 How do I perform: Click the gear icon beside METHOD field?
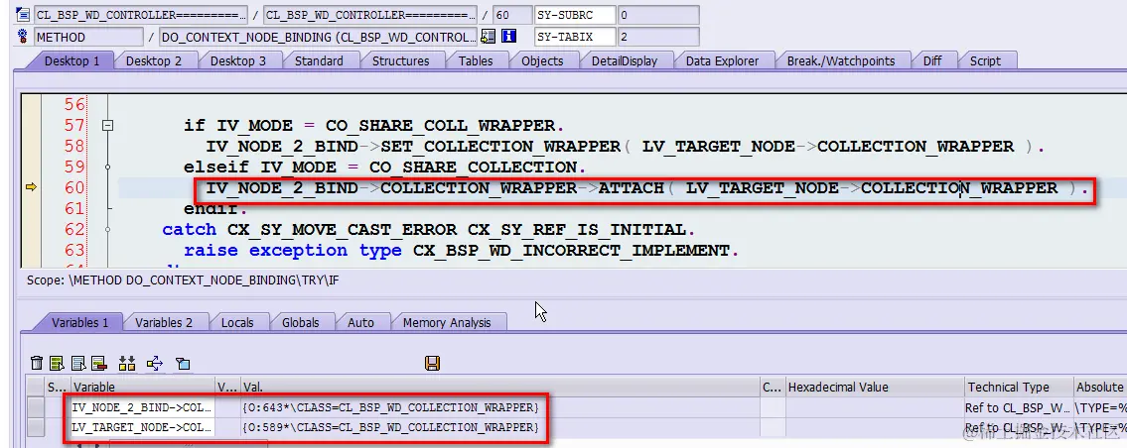click(22, 37)
